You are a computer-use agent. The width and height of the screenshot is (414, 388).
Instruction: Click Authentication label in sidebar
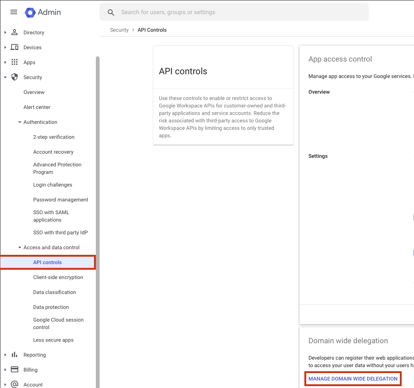click(x=40, y=122)
